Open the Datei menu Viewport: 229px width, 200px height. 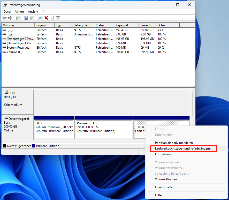tap(7, 12)
